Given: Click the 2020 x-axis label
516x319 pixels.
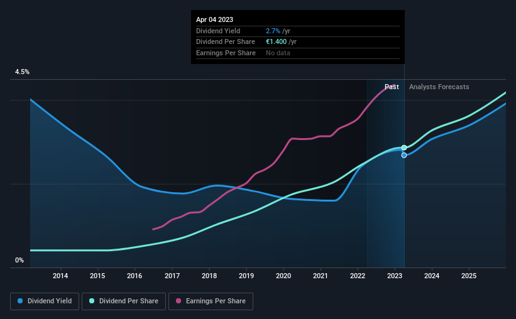Looking at the screenshot, I should pos(283,276).
